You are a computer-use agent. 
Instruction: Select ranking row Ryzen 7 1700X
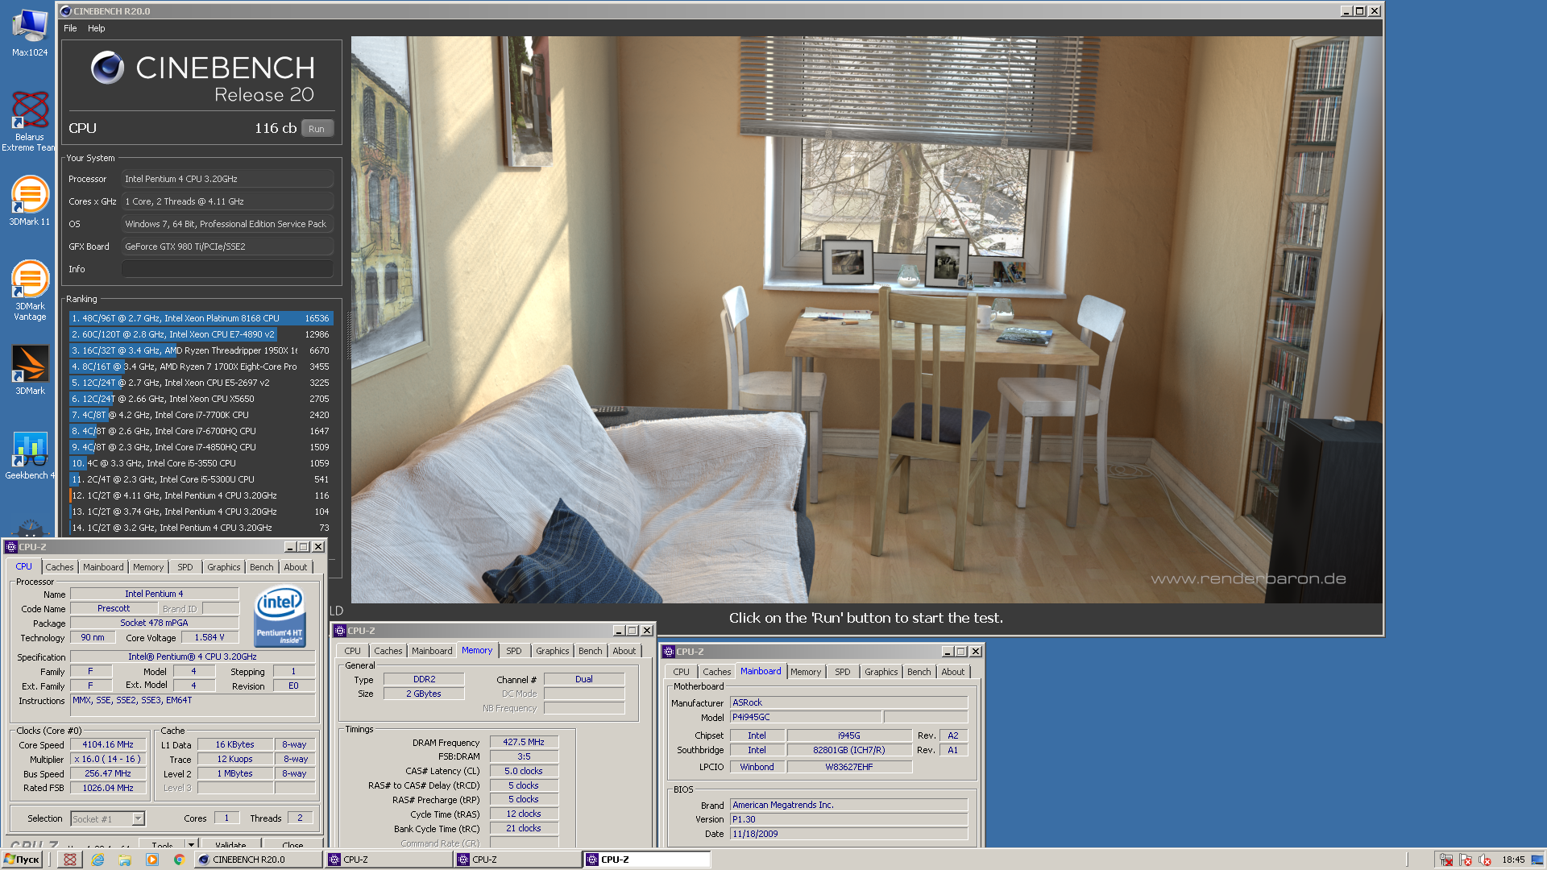coord(201,367)
